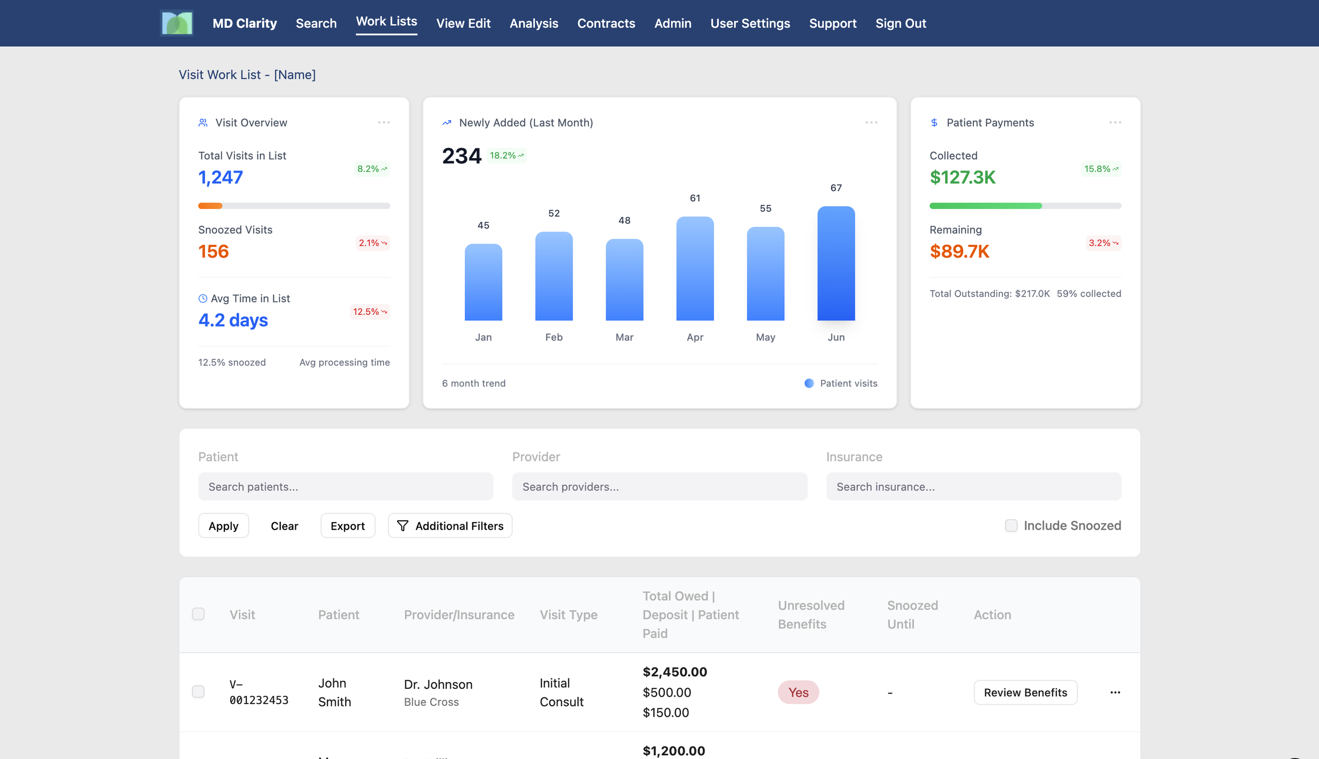Viewport: 1319px width, 759px height.
Task: Check the select-all visits header checkbox
Action: (198, 614)
